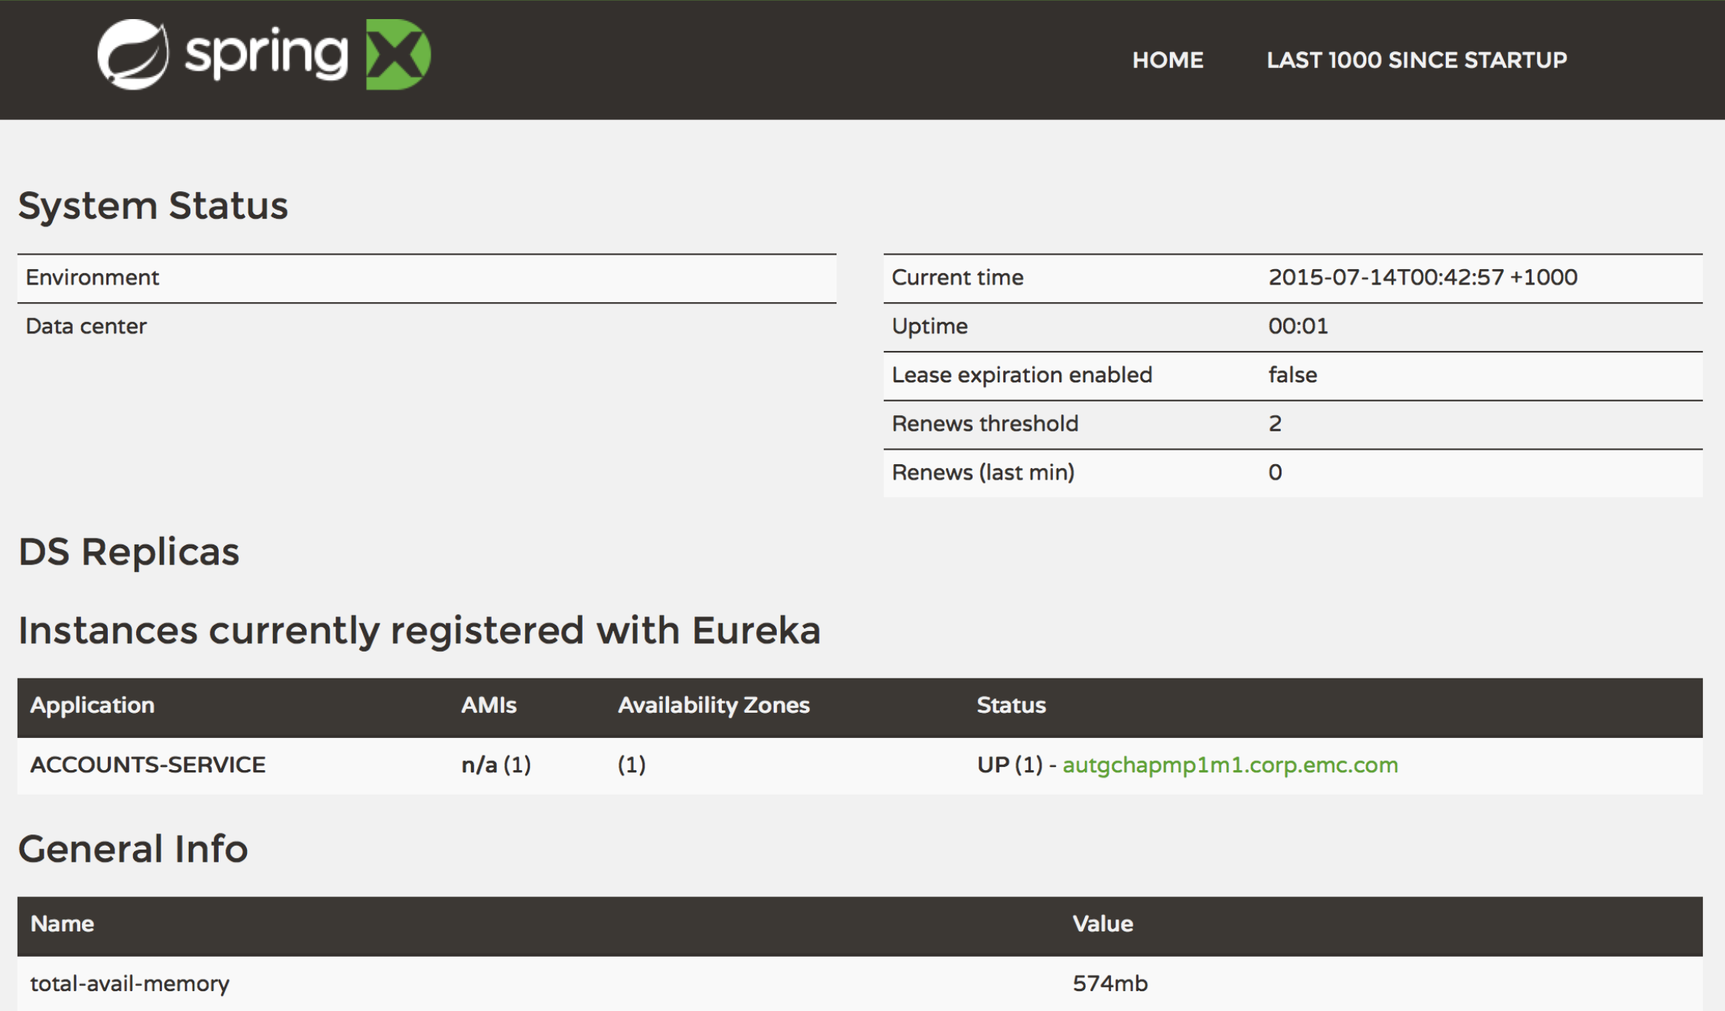Click the ACCOUNTS-SERVICE application cell
The width and height of the screenshot is (1725, 1011).
pos(148,766)
